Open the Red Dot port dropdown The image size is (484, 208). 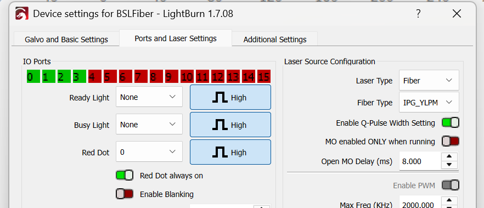[149, 152]
